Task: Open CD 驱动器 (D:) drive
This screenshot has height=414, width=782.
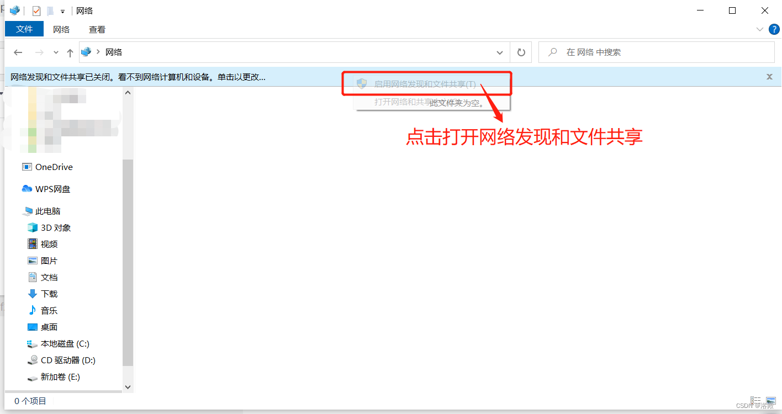Action: click(x=68, y=360)
